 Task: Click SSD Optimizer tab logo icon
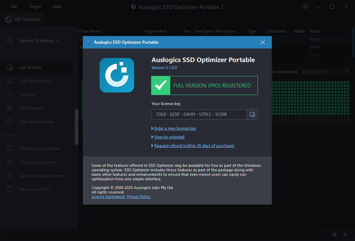click(8, 19)
